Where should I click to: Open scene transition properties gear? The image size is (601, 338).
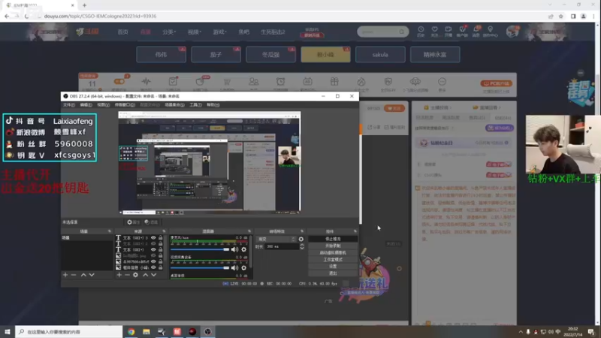coord(301,239)
